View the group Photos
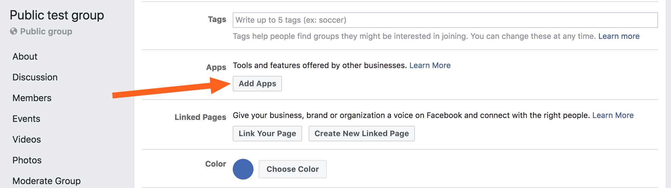The image size is (671, 188). point(27,160)
